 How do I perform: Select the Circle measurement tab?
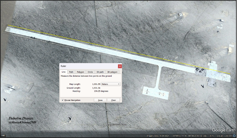click(90, 72)
